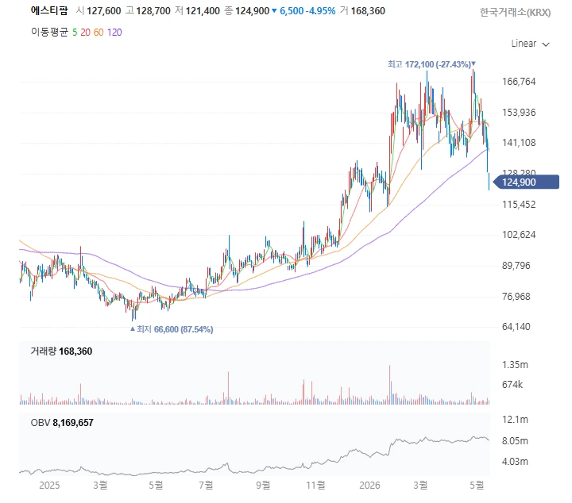572x503 pixels.
Task: Click the 12.1m OBV axis label
Action: click(x=515, y=420)
